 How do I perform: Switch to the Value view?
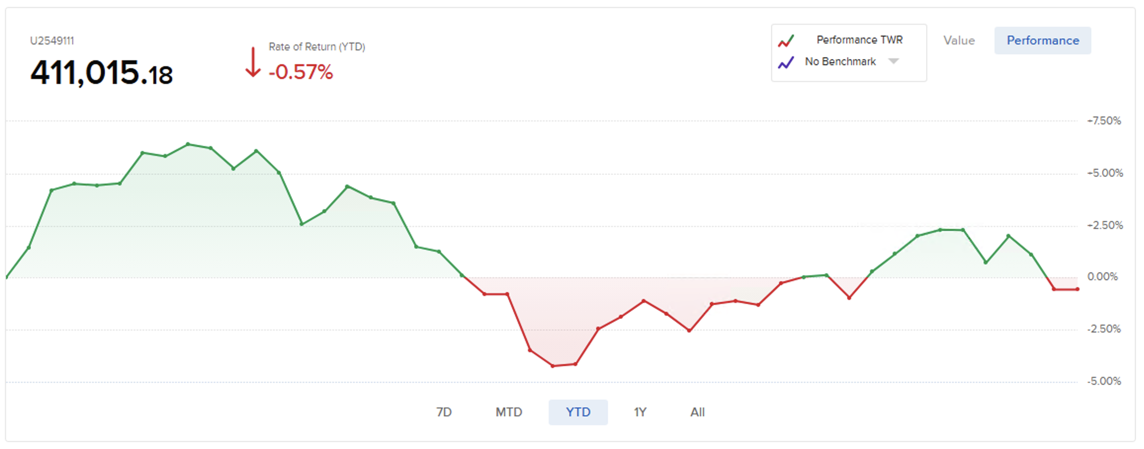[x=959, y=40]
